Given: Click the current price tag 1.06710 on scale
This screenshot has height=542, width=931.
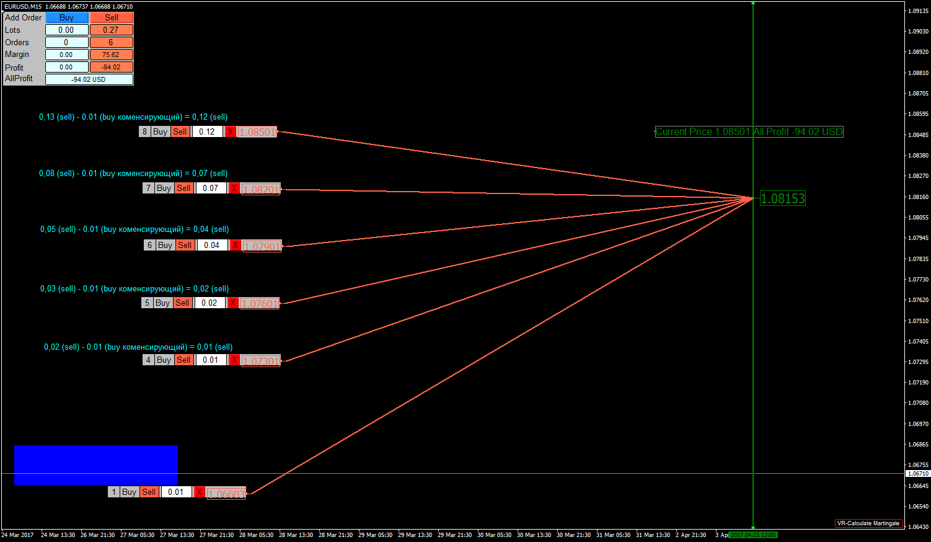Looking at the screenshot, I should point(918,473).
